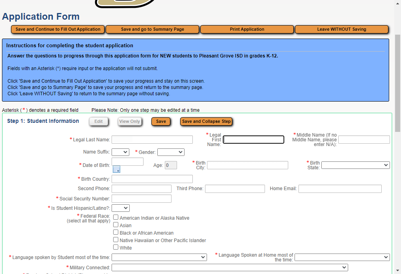Click the Application Form page title
This screenshot has width=401, height=274.
pos(41,17)
